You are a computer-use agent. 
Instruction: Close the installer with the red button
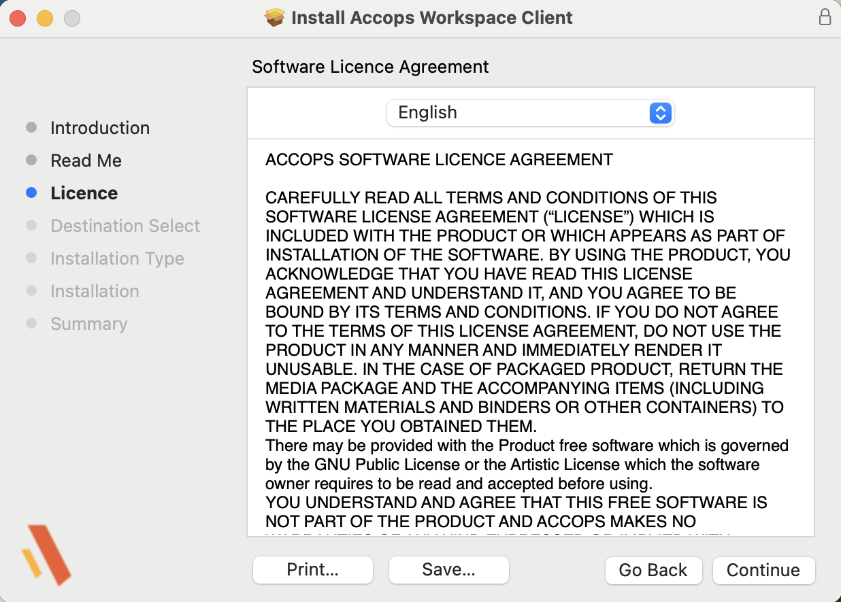[x=18, y=18]
